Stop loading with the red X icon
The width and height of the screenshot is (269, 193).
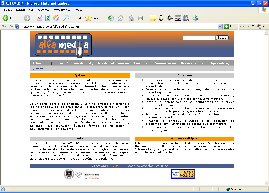coord(39,18)
